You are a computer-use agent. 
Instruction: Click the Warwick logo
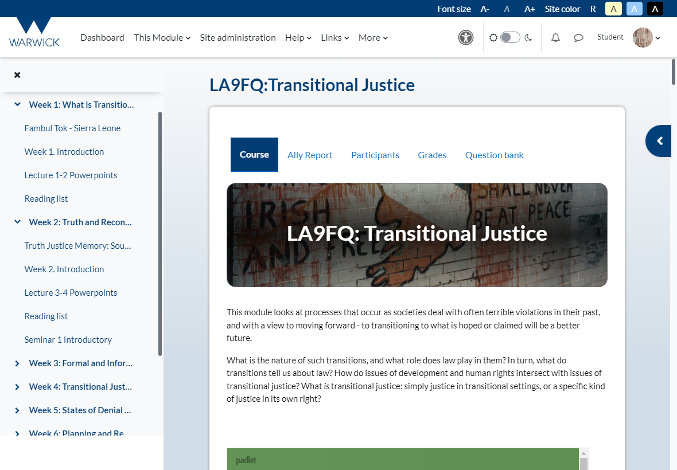(34, 33)
